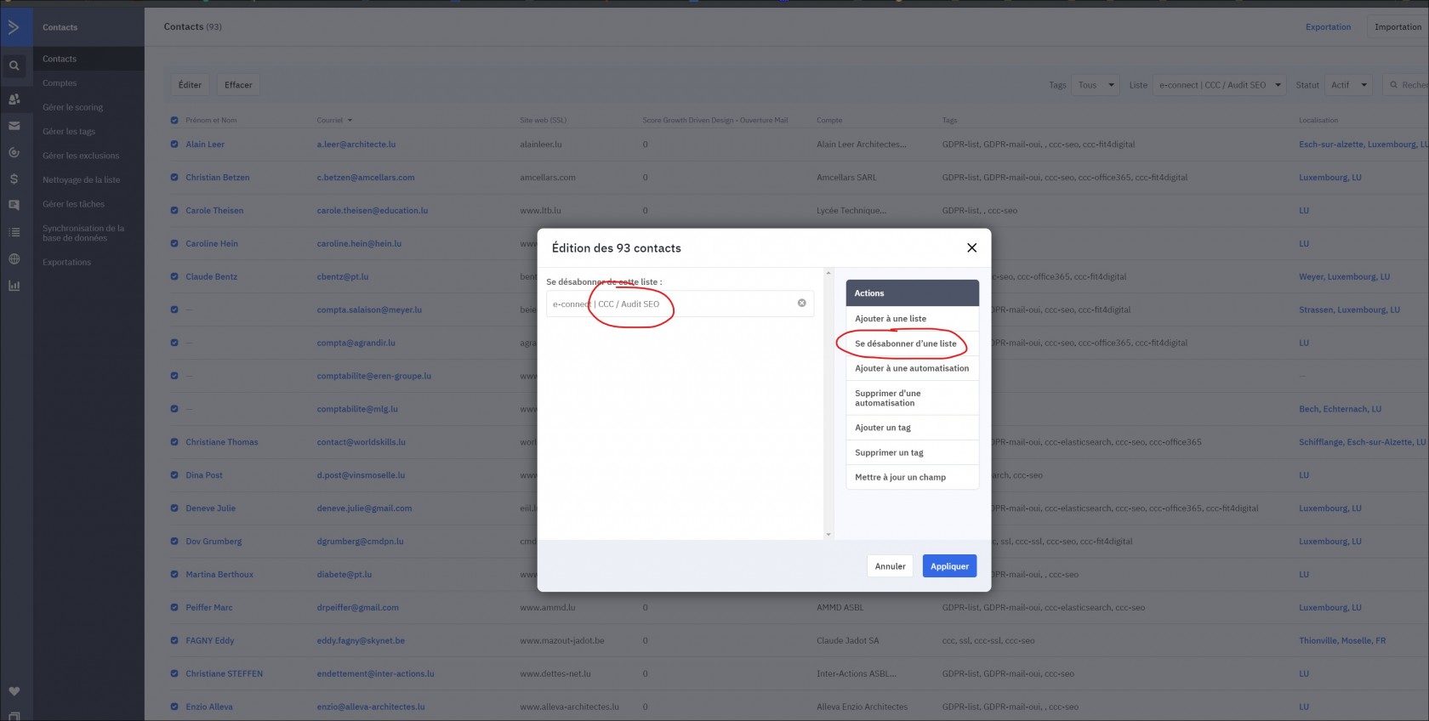Open 'Gérer les tâches' in sidebar
Image resolution: width=1429 pixels, height=721 pixels.
point(73,204)
